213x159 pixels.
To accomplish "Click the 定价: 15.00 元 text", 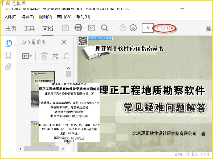I will (x=69, y=134).
